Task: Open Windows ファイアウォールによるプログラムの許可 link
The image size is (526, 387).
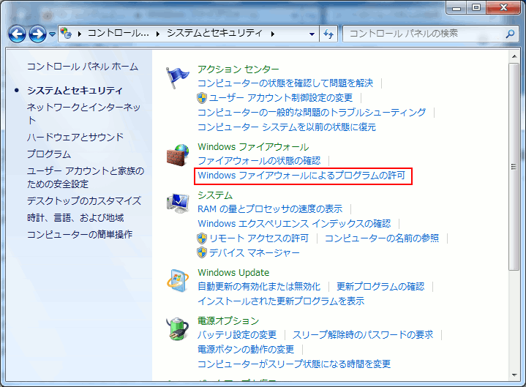Action: 301,176
